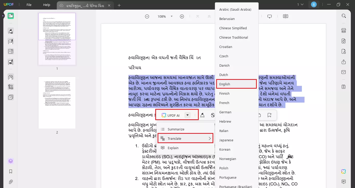This screenshot has width=355, height=188.
Task: Jump to first page arrow
Action: (198, 16)
